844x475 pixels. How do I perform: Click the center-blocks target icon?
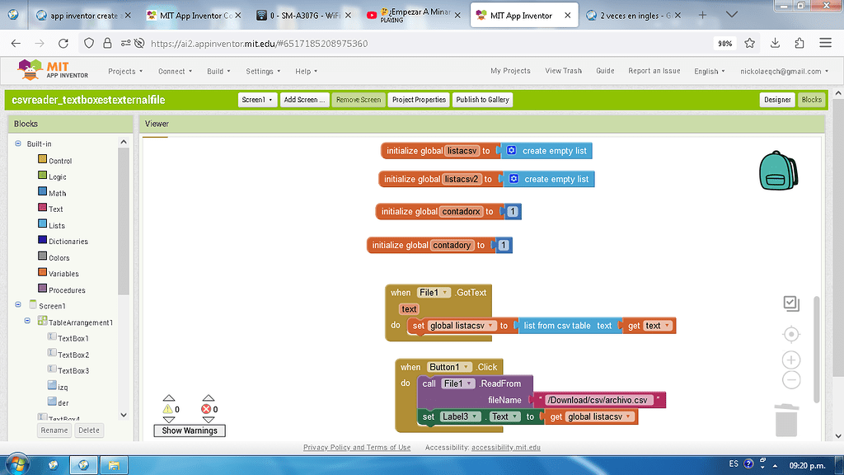coord(790,334)
